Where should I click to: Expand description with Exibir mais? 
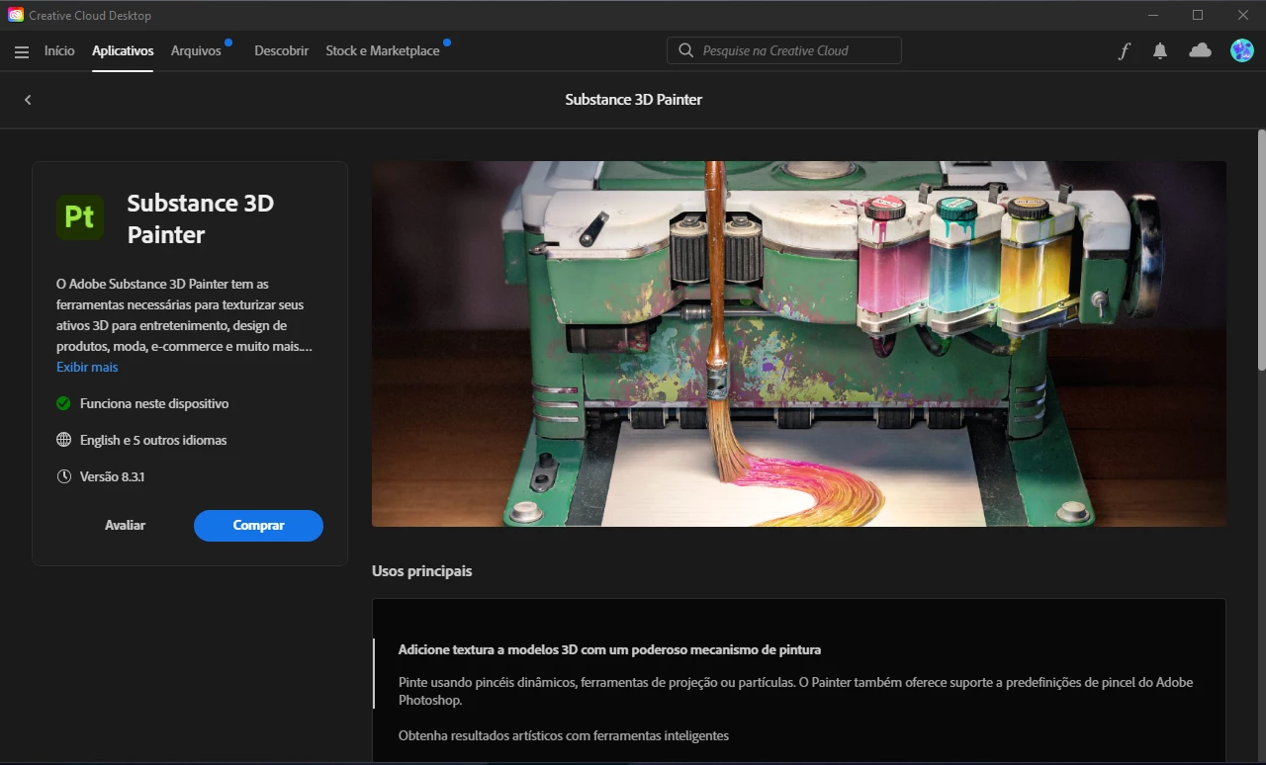click(x=87, y=367)
